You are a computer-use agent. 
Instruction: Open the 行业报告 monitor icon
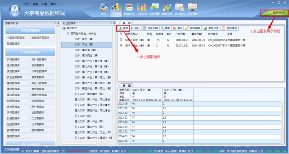[192, 9]
